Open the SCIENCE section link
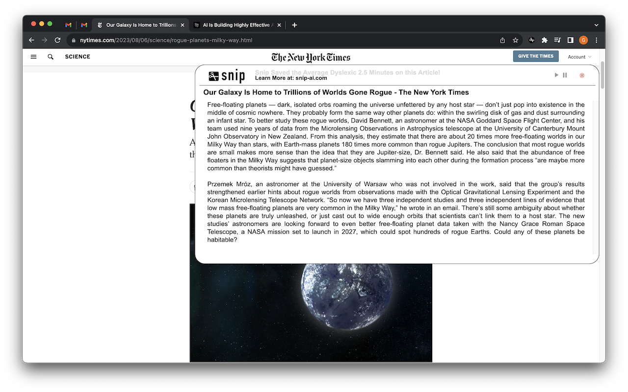 (x=78, y=57)
